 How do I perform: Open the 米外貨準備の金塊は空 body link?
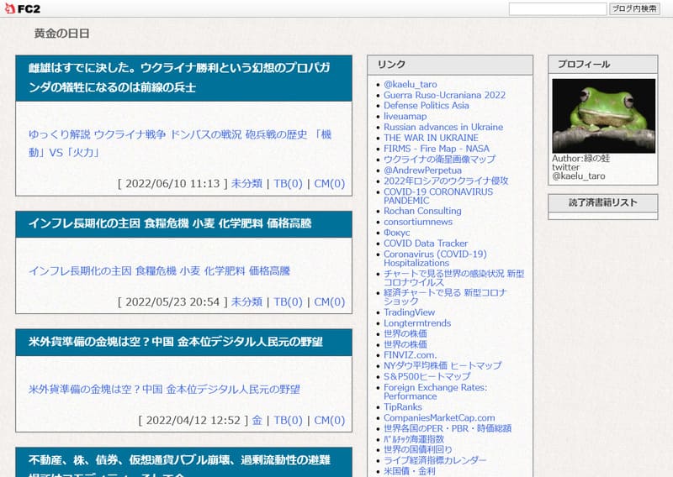[164, 389]
